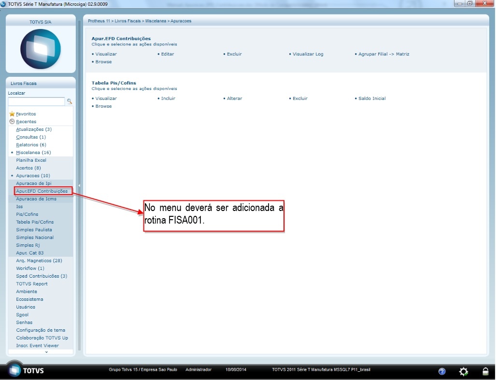Image resolution: width=496 pixels, height=380 pixels.
Task: Select Apur.EFD Contribuições in sidebar
Action: coord(42,191)
